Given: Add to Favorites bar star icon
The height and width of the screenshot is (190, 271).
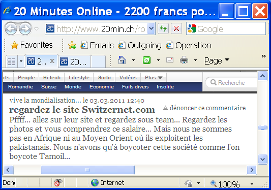Looking at the screenshot, I should (x=72, y=45).
